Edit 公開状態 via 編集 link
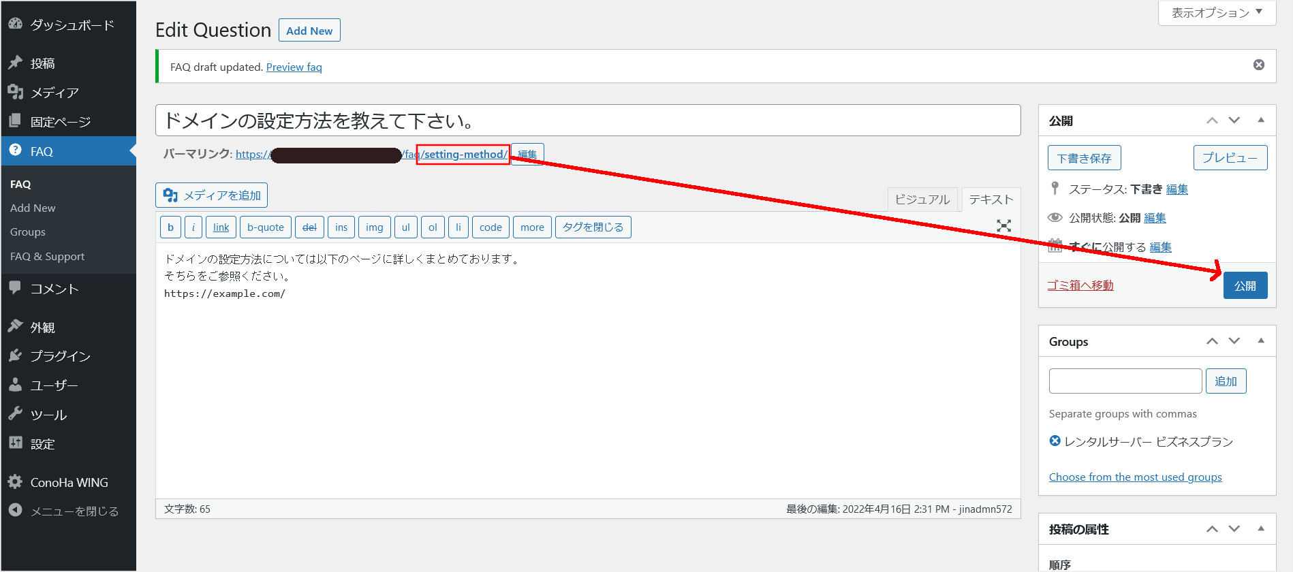Image resolution: width=1293 pixels, height=572 pixels. (1155, 218)
